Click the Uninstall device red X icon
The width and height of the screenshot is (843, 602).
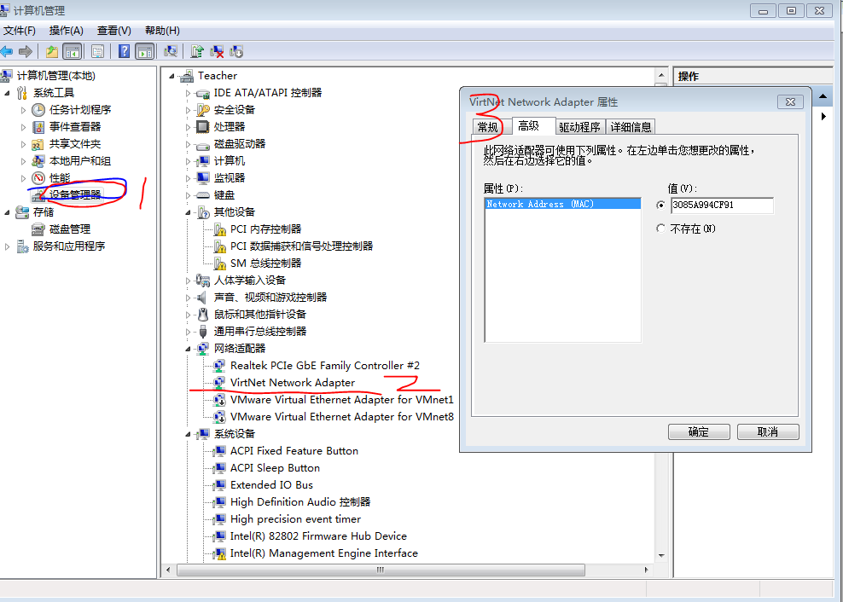point(217,51)
